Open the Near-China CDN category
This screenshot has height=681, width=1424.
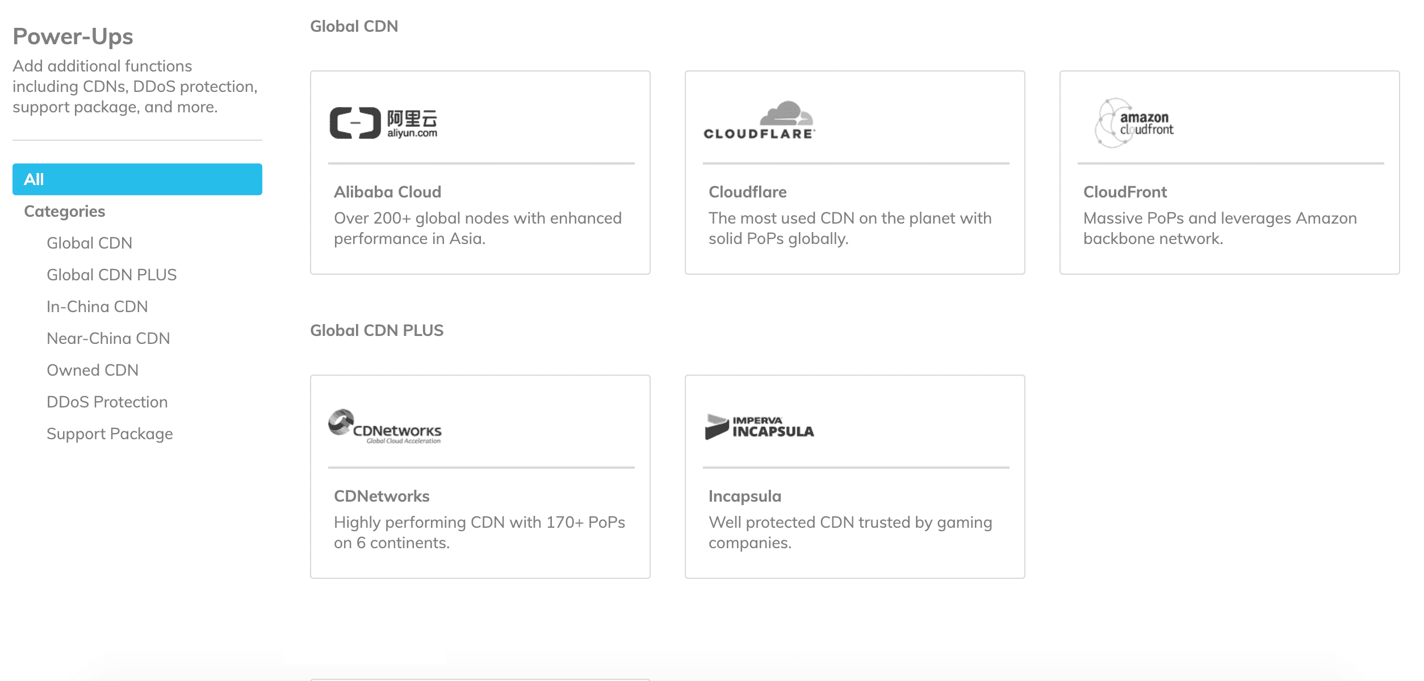(x=108, y=338)
